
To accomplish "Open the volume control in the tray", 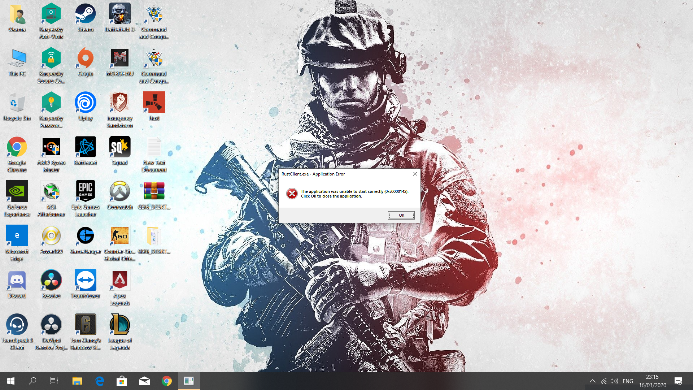I will [614, 381].
